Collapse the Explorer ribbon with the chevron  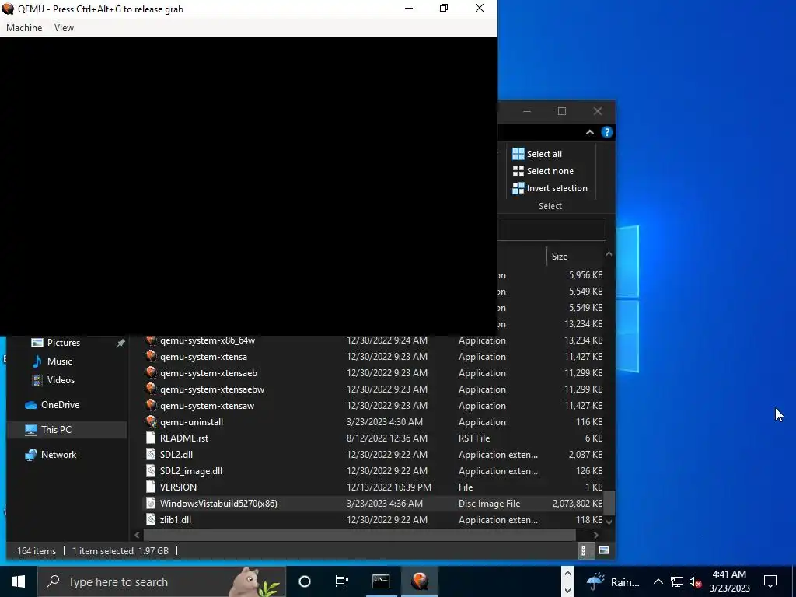click(589, 132)
